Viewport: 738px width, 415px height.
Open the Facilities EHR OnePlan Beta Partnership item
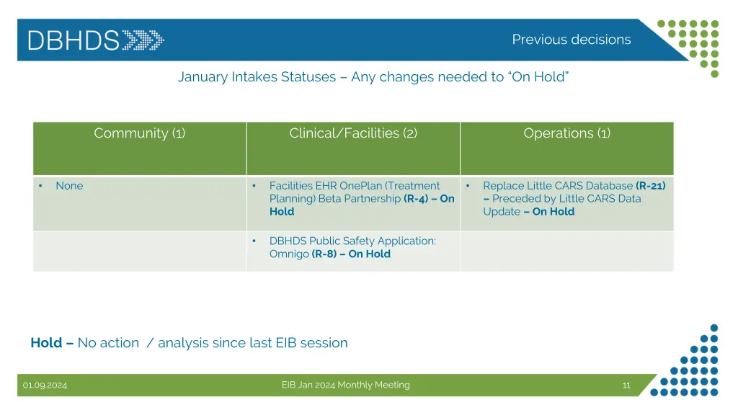354,186
